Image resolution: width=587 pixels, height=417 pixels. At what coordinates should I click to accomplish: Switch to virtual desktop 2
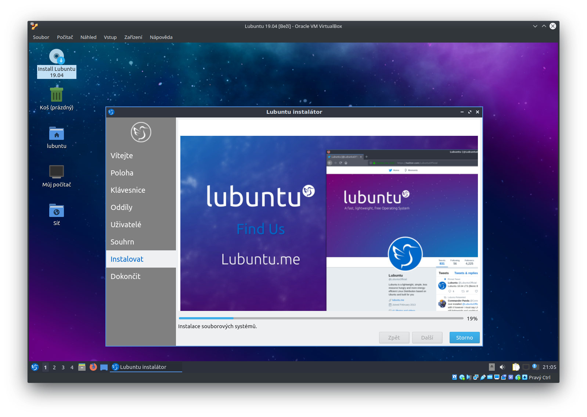click(54, 367)
